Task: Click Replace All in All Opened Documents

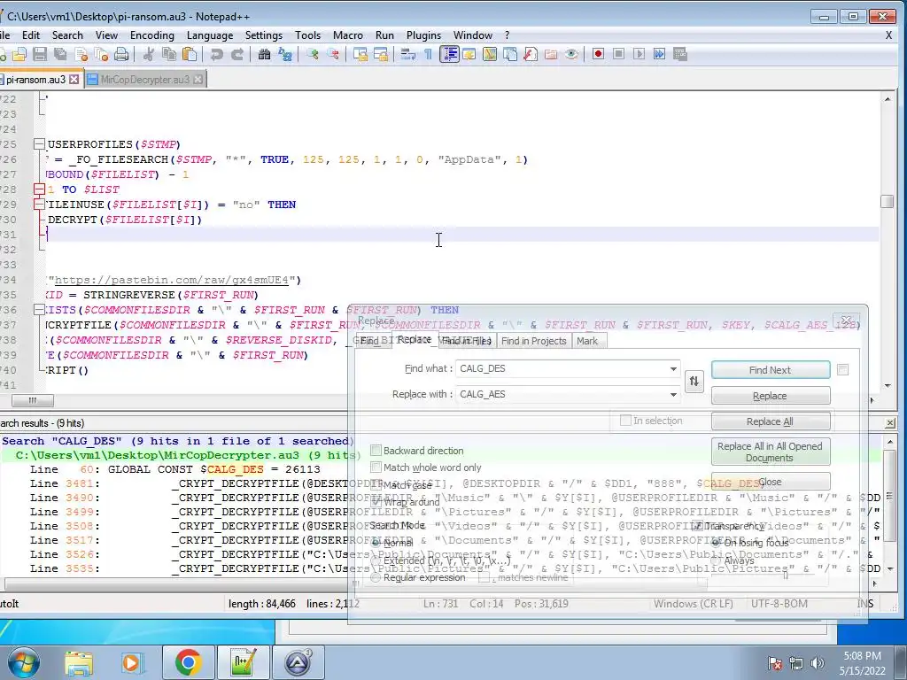Action: click(770, 452)
